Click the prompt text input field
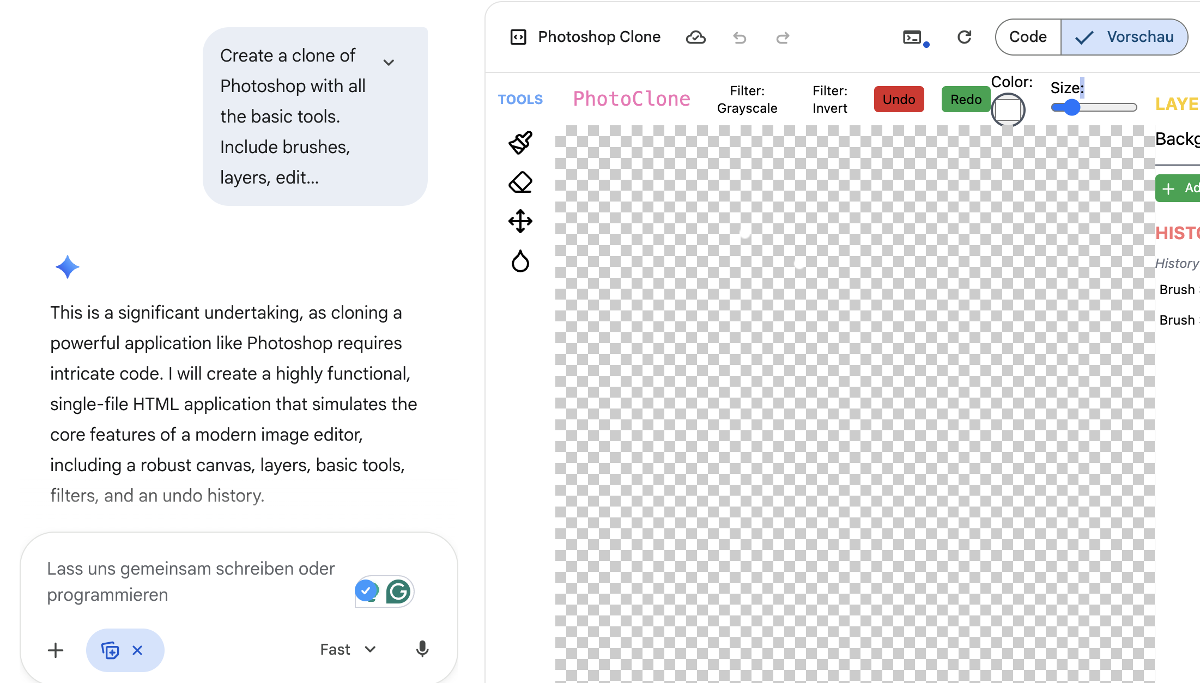The width and height of the screenshot is (1200, 683). tap(191, 581)
